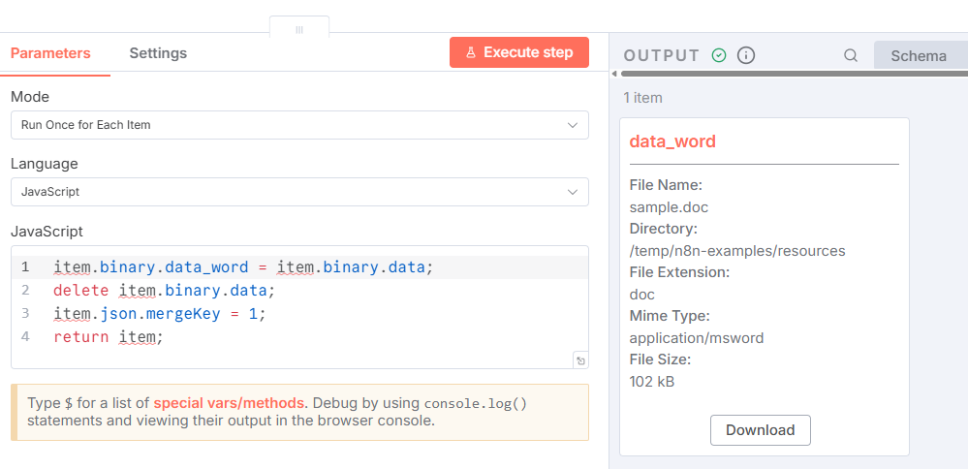Open the output info icon
Image resolution: width=968 pixels, height=469 pixels.
[x=746, y=55]
